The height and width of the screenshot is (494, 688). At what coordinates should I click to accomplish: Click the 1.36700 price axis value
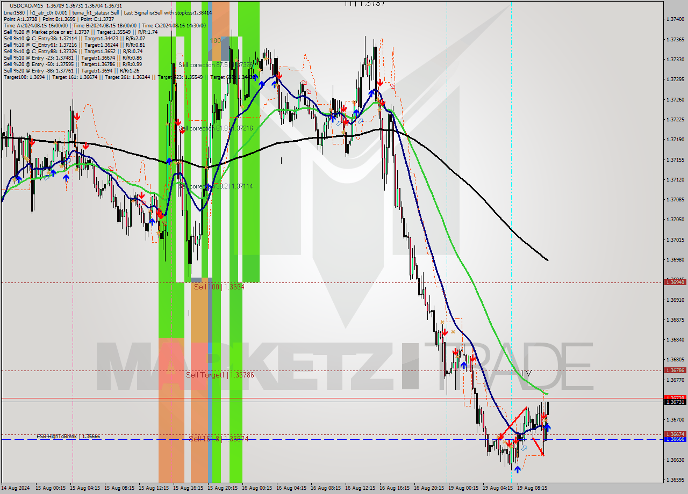[675, 420]
